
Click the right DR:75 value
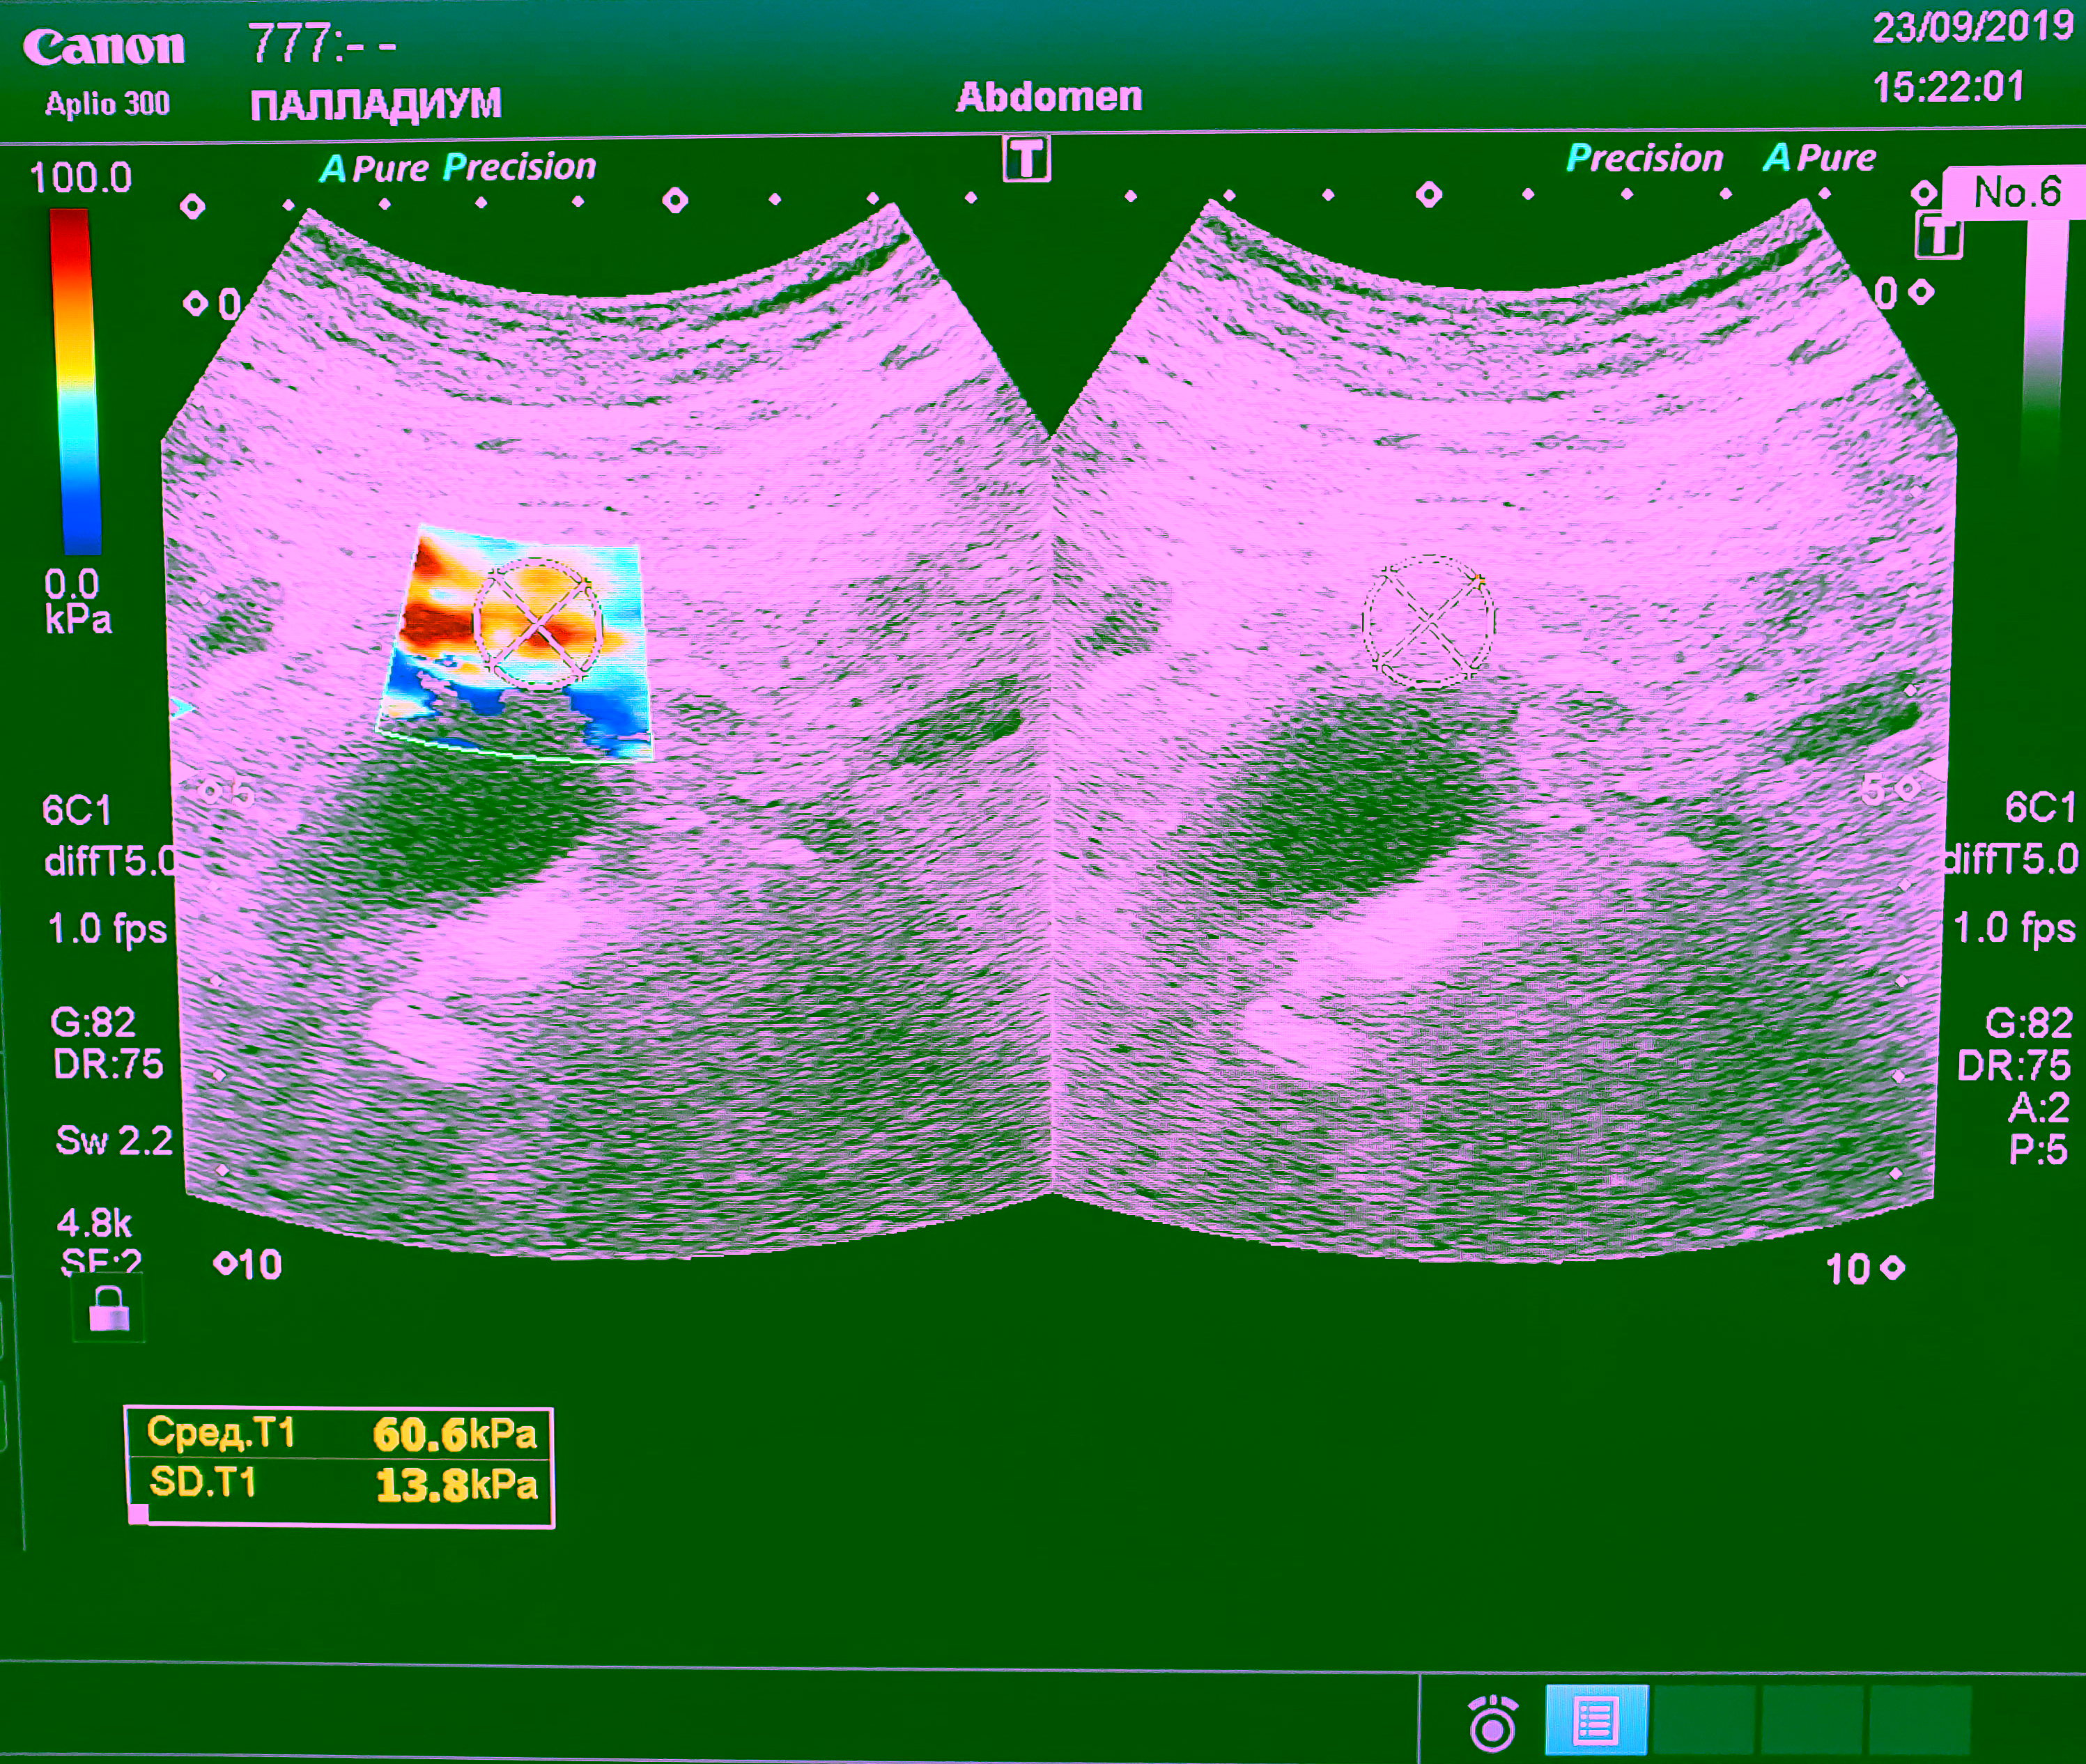2013,1066
